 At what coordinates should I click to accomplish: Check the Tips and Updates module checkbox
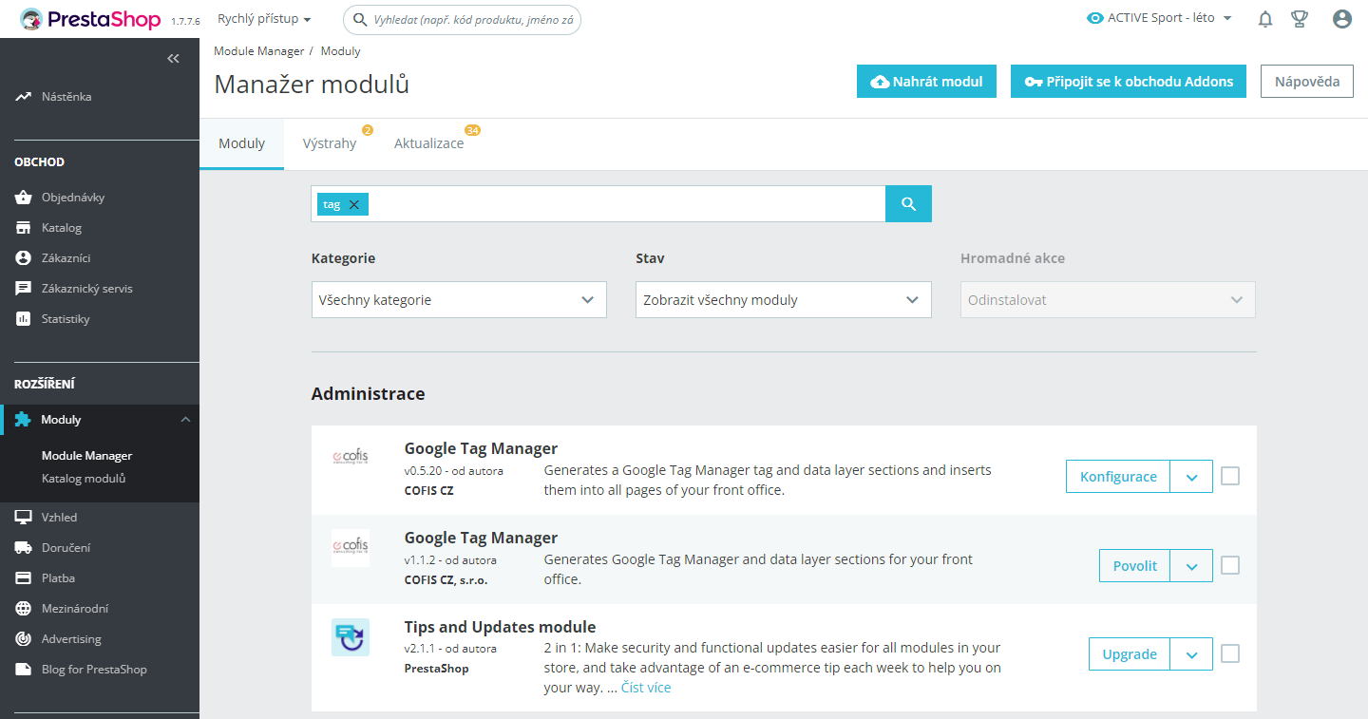[x=1230, y=653]
